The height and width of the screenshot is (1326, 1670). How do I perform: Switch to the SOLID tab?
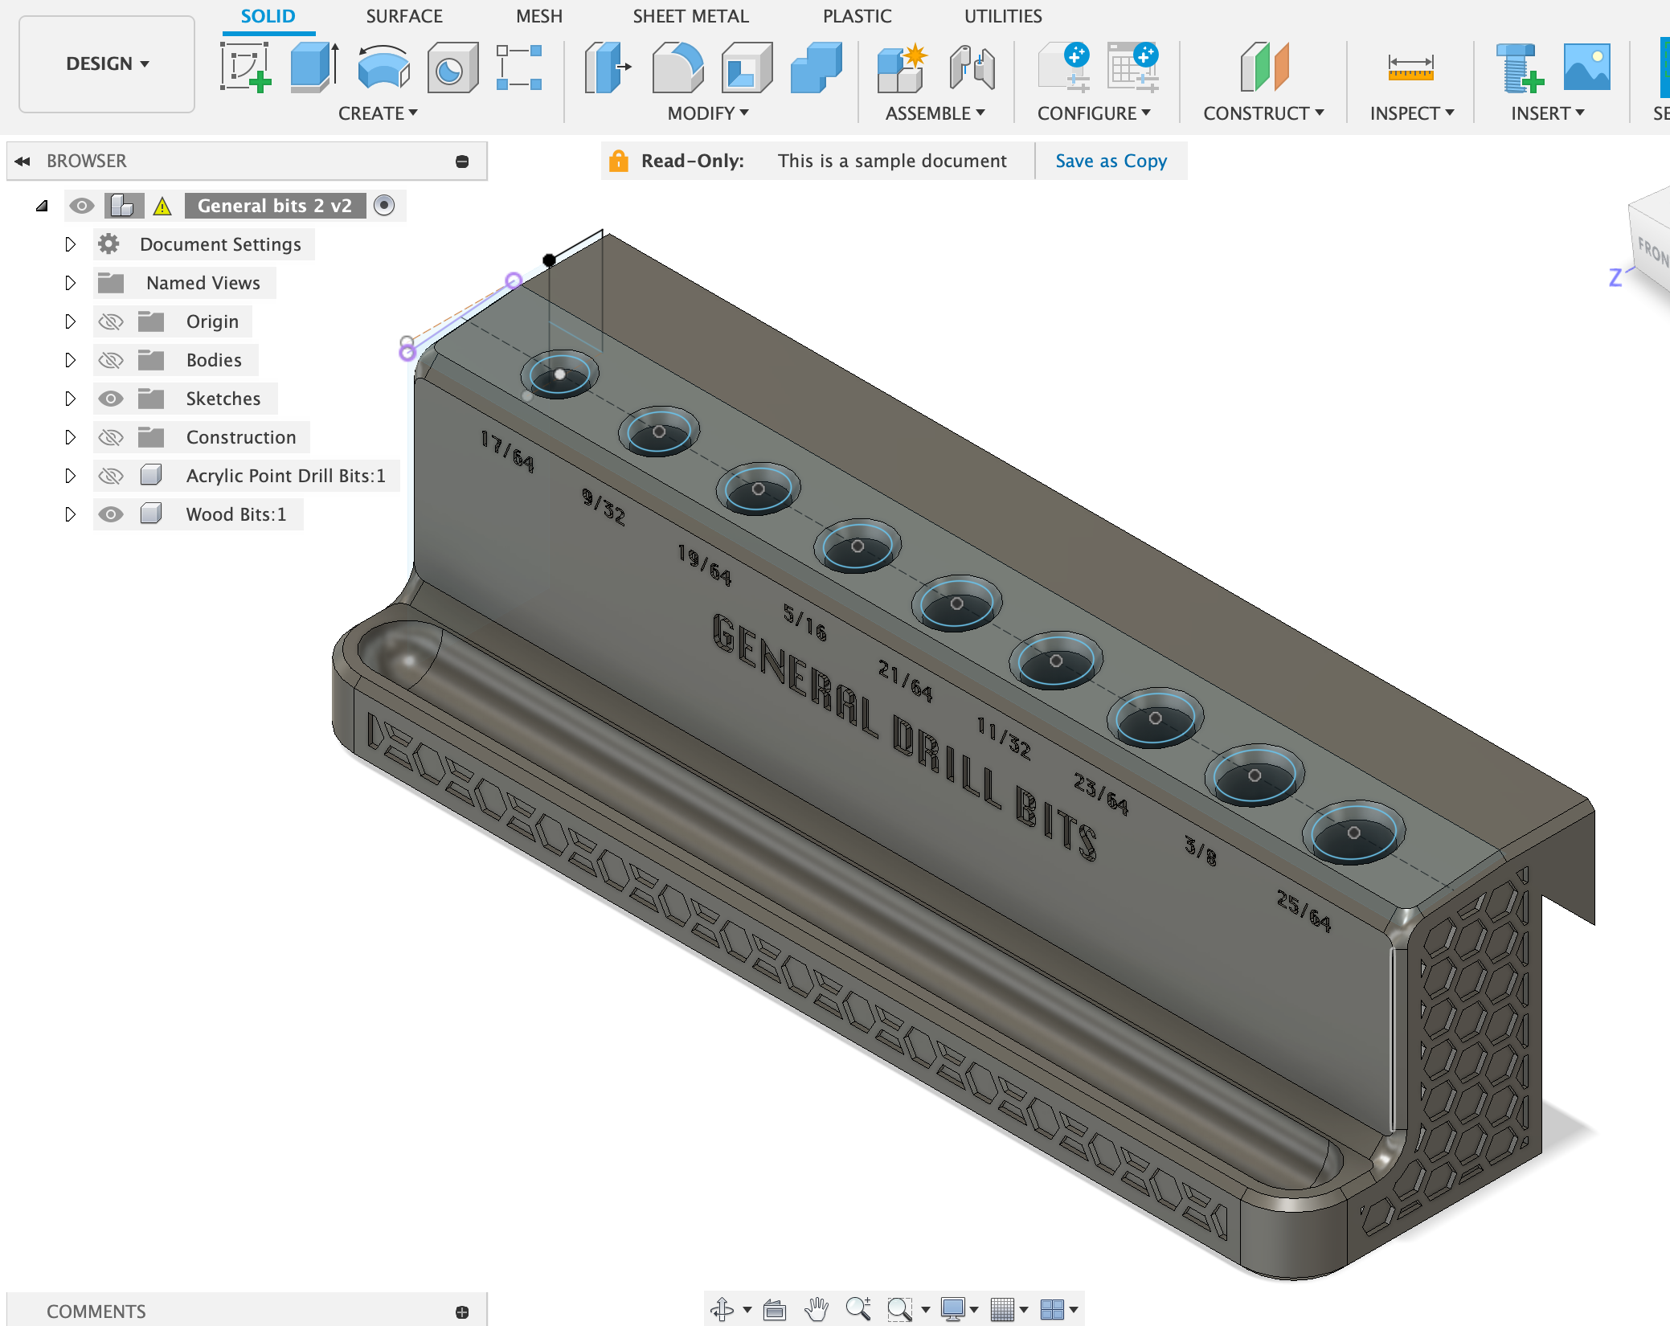[x=268, y=16]
